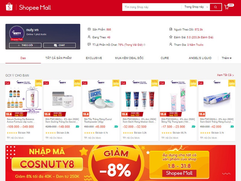This screenshot has width=241, height=181.
Task: Click the CHAT button
Action: 59,45
